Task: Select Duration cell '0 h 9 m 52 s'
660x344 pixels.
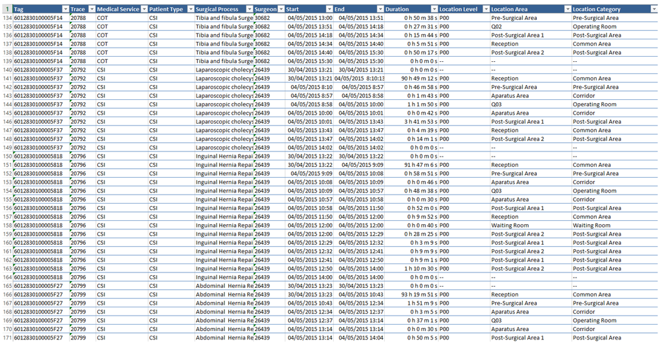Action: (x=411, y=217)
